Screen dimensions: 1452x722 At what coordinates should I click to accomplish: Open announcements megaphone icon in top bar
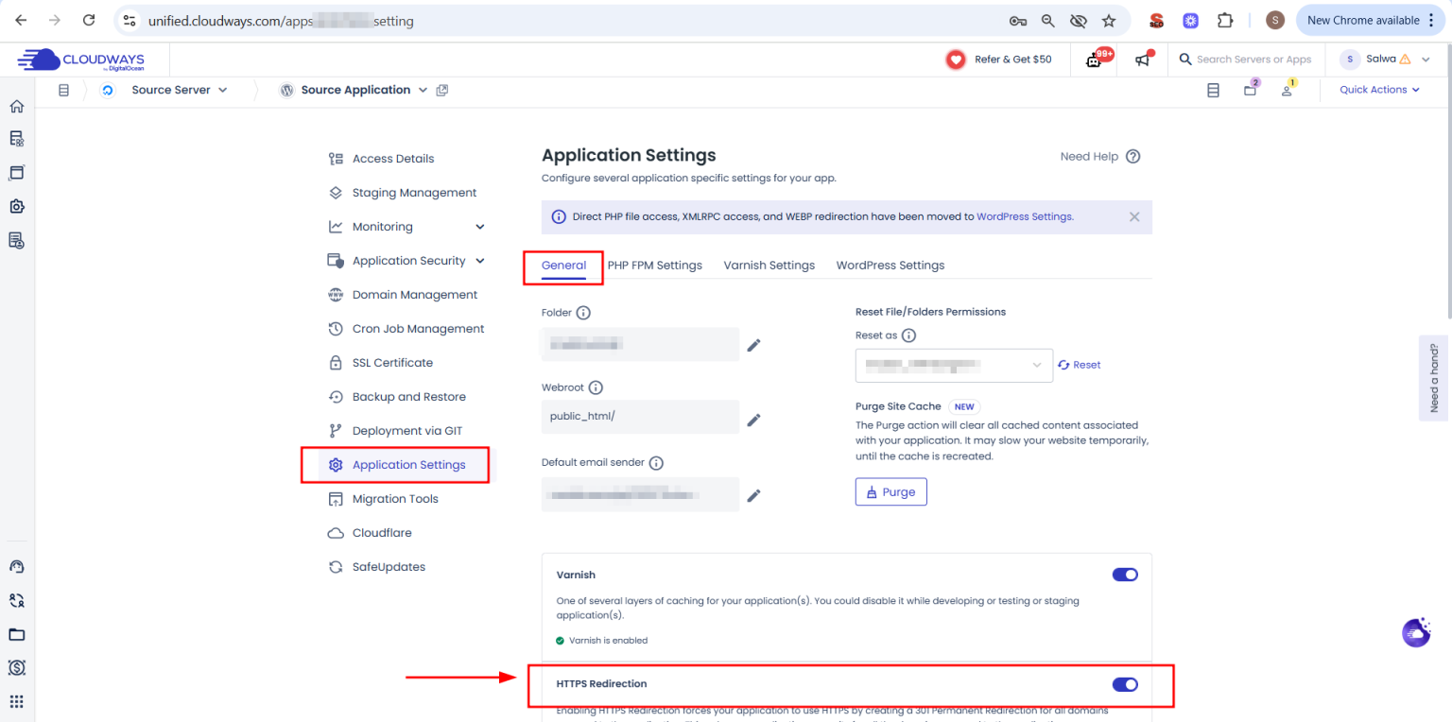[1144, 60]
